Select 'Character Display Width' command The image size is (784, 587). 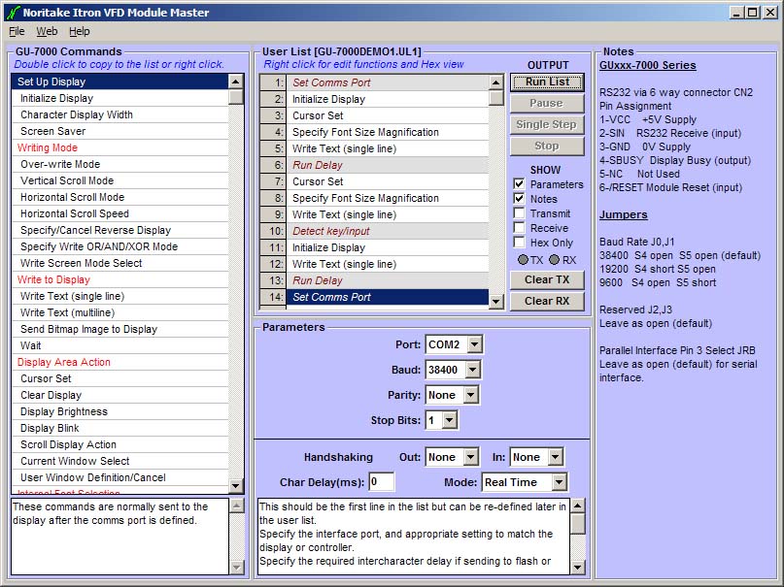pos(119,114)
